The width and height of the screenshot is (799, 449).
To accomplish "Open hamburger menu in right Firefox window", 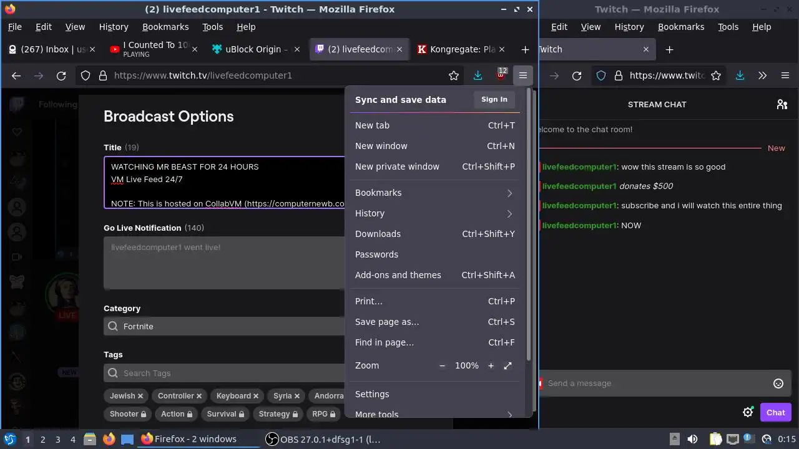I will (785, 75).
